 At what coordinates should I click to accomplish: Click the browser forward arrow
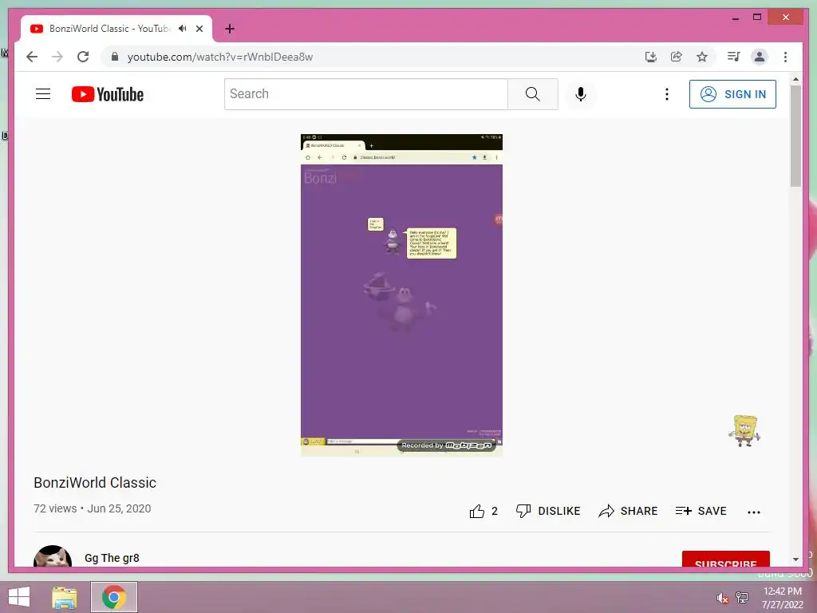(57, 57)
